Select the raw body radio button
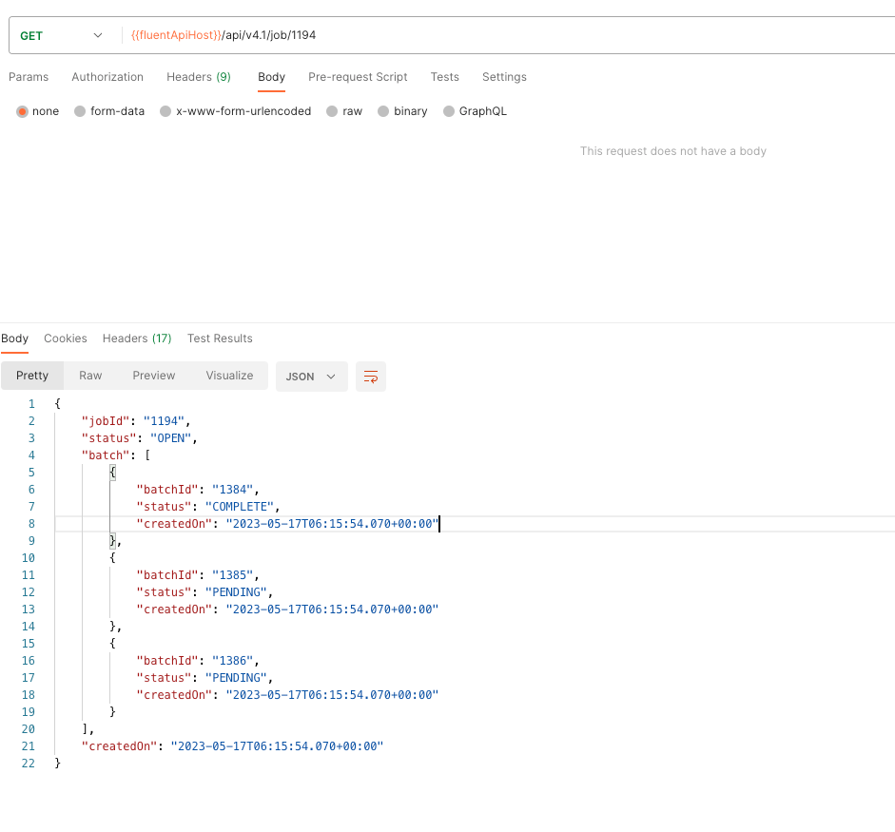 pos(332,111)
